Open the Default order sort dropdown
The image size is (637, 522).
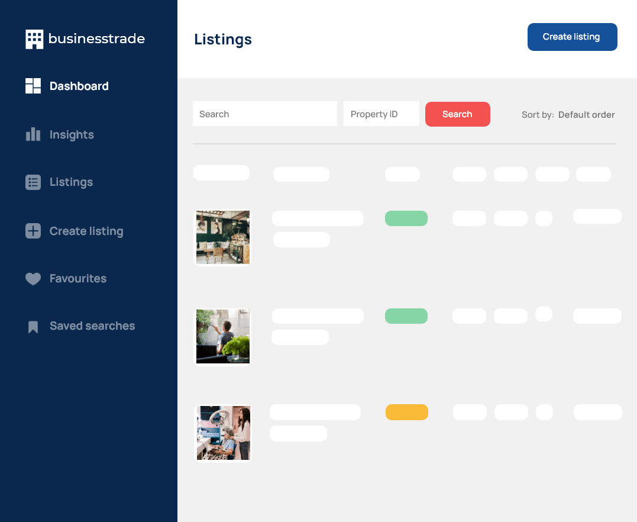tap(586, 114)
